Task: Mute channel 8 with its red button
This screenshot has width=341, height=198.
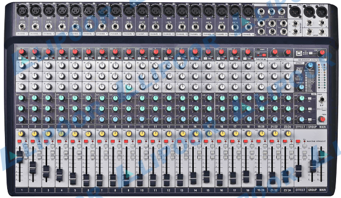Action: 113,141
